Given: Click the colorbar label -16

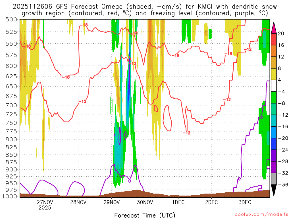Looking at the screenshot, I should [283, 127].
